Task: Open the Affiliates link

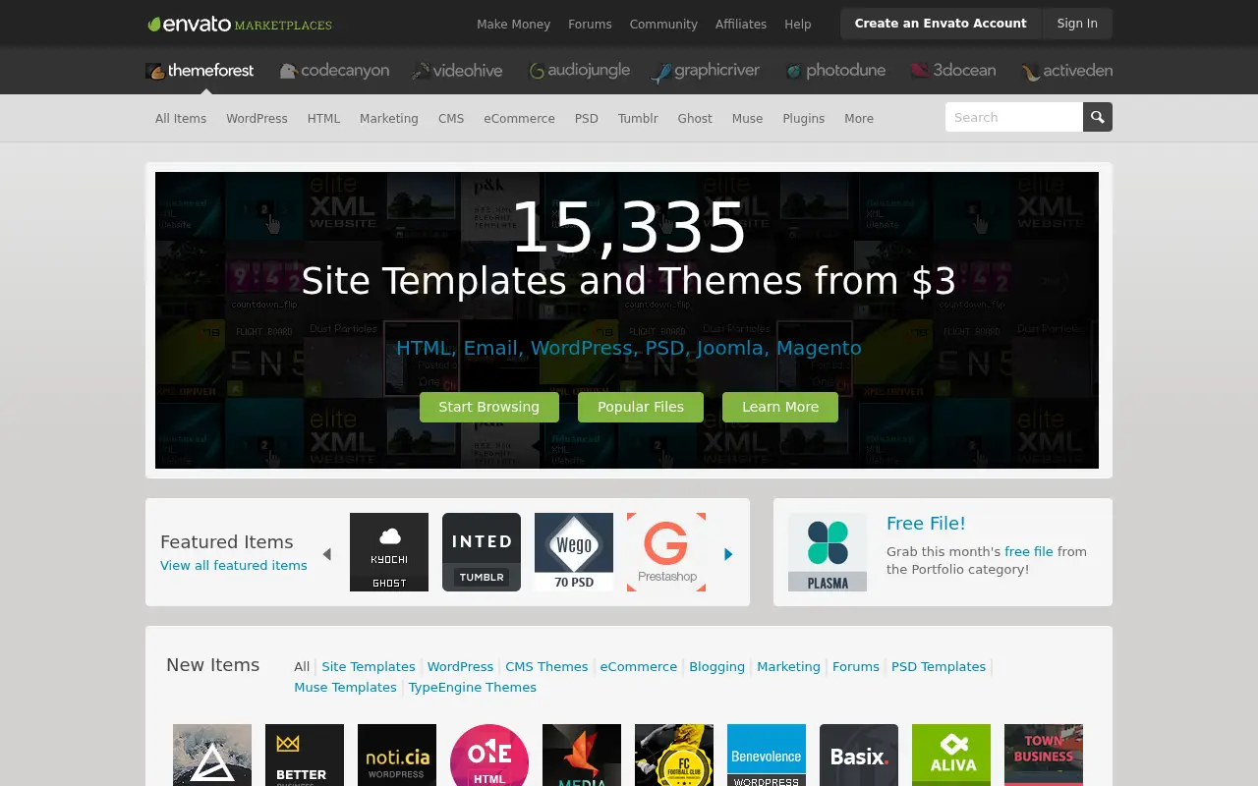Action: tap(741, 24)
